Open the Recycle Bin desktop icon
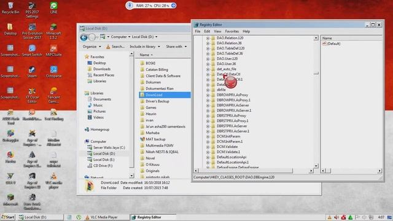 [10, 8]
